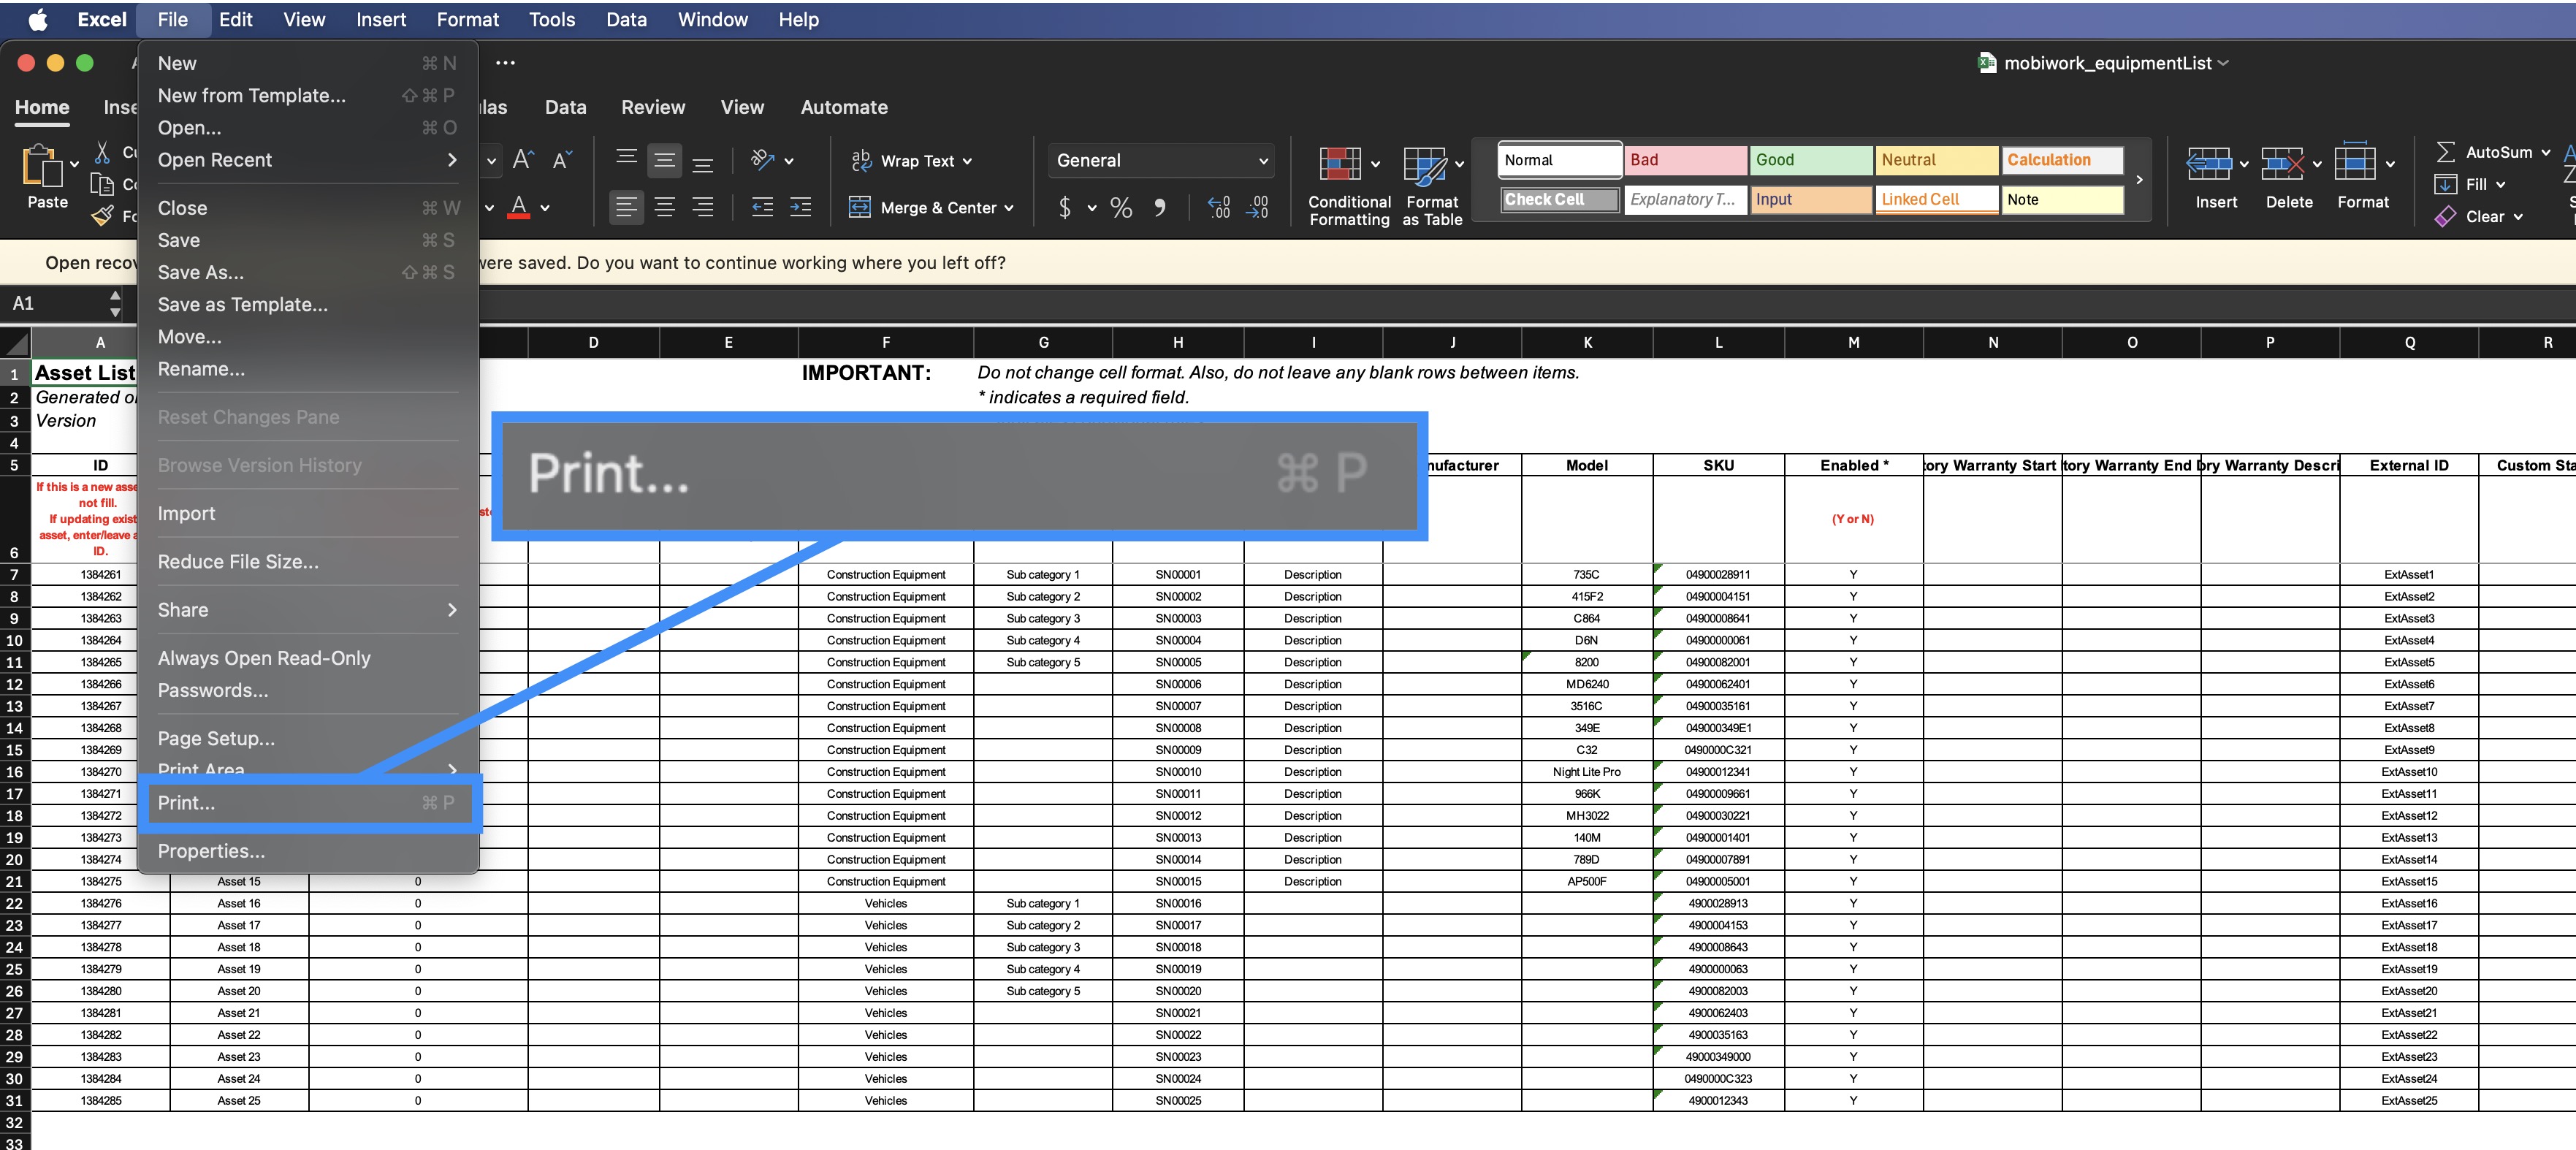Viewport: 2576px width, 1150px height.
Task: Toggle Wrap Text on
Action: pyautogui.click(x=911, y=161)
